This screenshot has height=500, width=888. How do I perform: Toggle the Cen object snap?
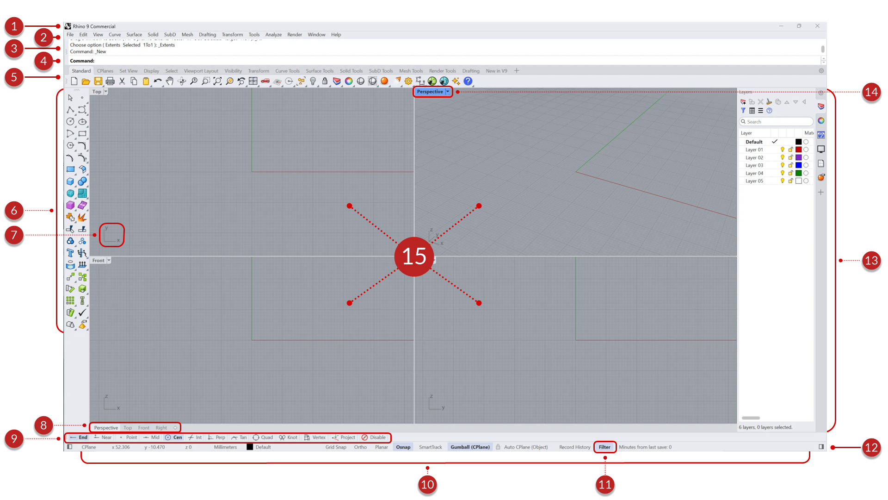click(173, 437)
